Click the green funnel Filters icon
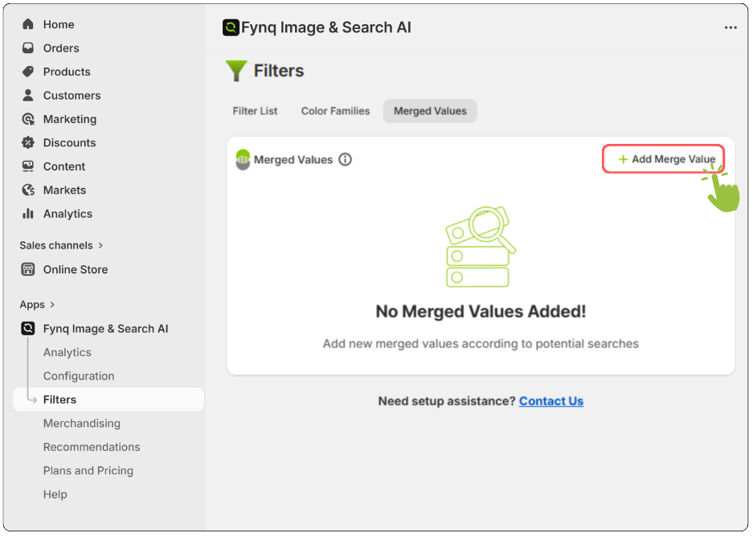The image size is (753, 537). 236,71
